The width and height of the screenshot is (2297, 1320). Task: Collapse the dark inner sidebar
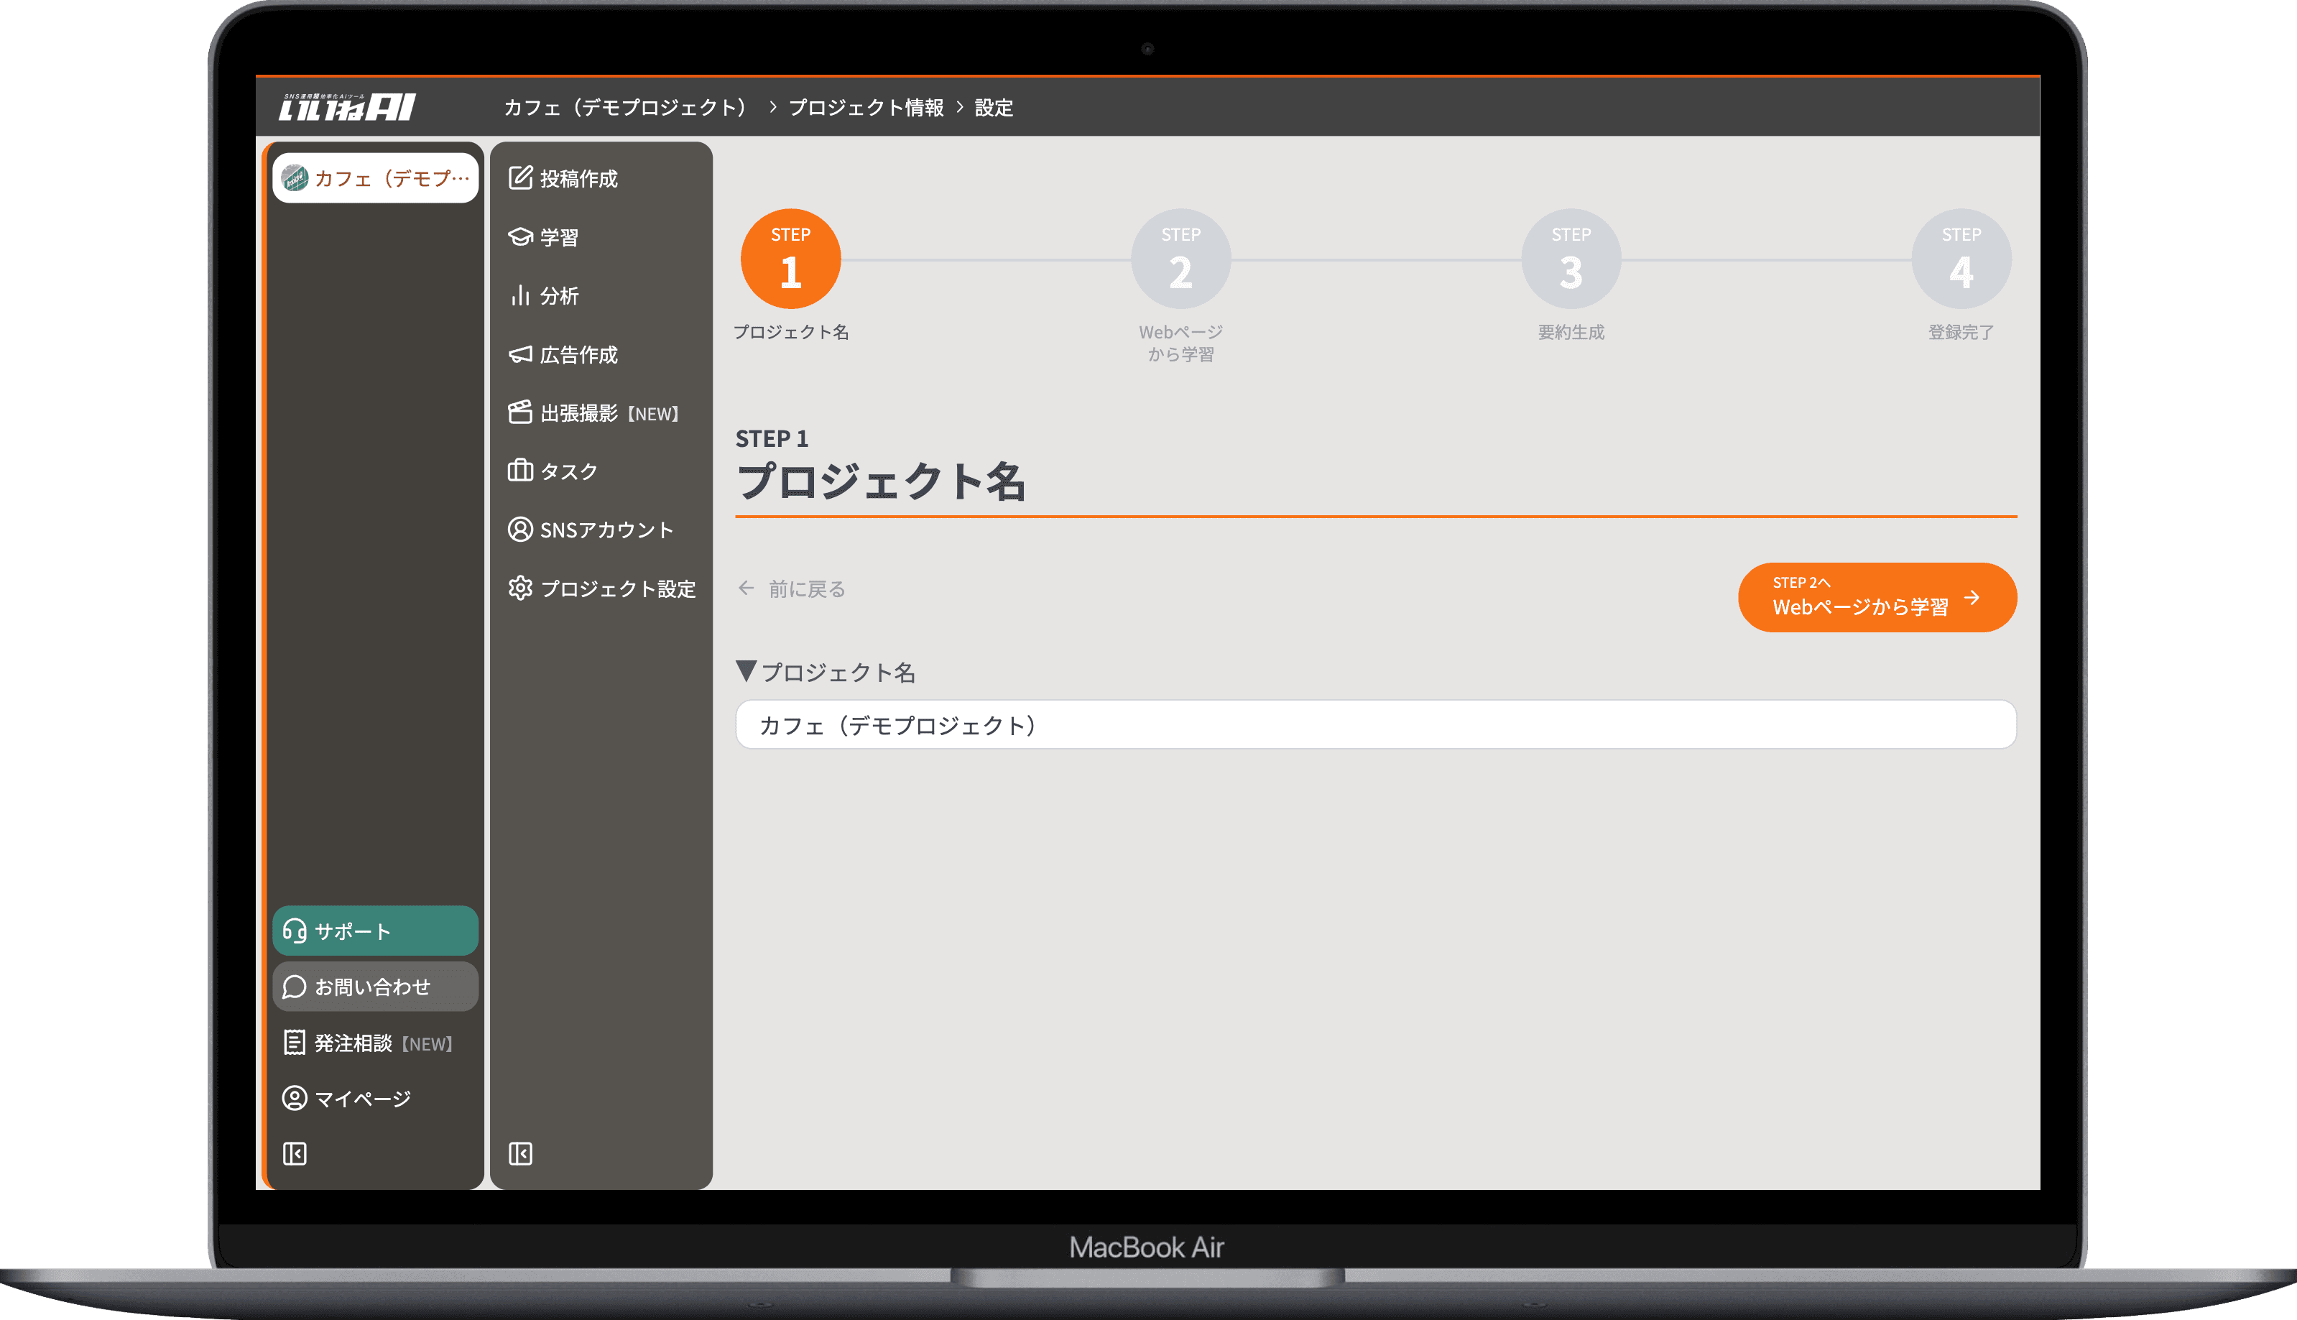point(519,1153)
